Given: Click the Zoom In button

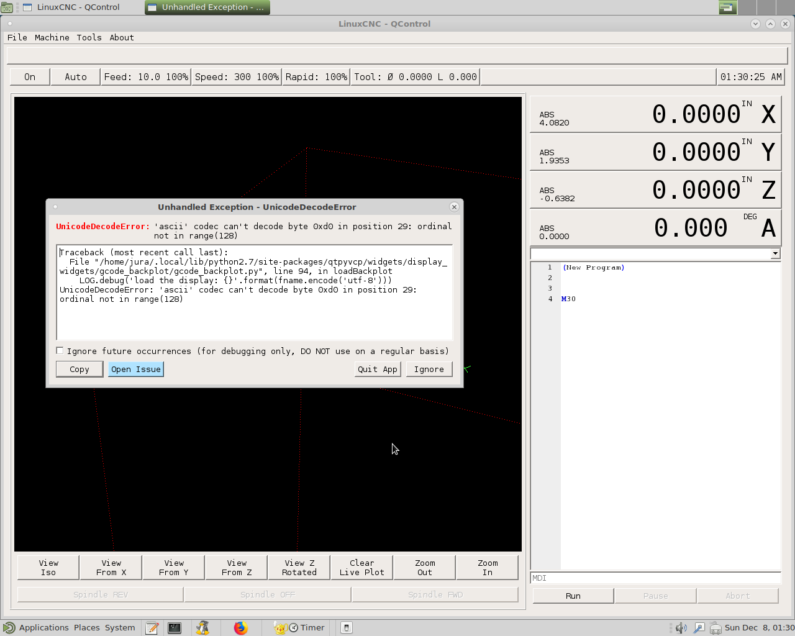Looking at the screenshot, I should click(x=488, y=568).
